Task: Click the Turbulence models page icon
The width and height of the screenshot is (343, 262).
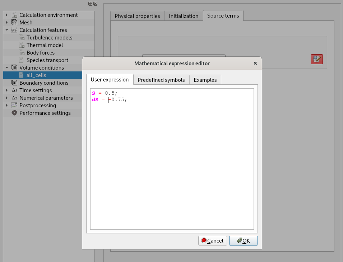Action: click(22, 38)
